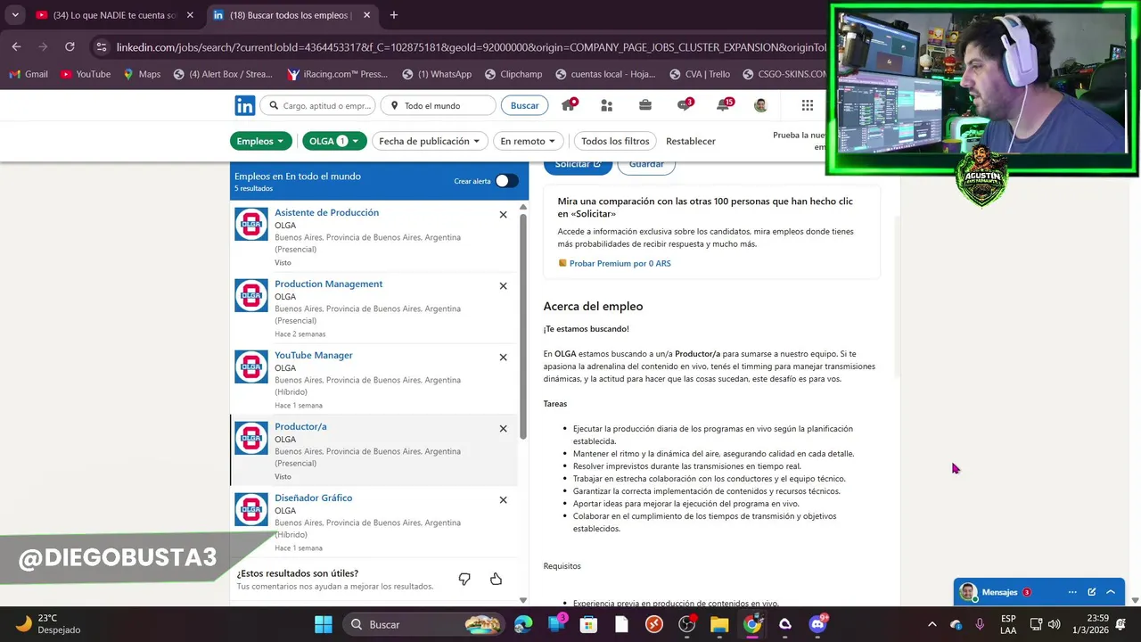Dismiss the Production Management job
Image resolution: width=1141 pixels, height=642 pixels.
[x=503, y=286]
